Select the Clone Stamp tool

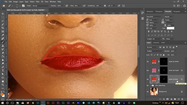pos(3,46)
